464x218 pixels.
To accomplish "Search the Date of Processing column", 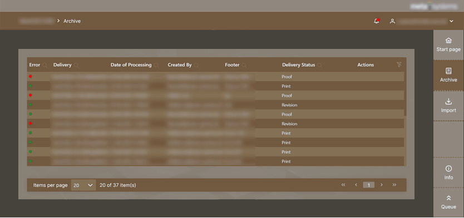I will click(156, 65).
